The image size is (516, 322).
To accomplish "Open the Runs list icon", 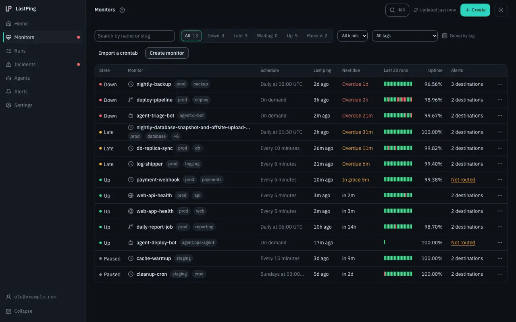I will coord(8,51).
